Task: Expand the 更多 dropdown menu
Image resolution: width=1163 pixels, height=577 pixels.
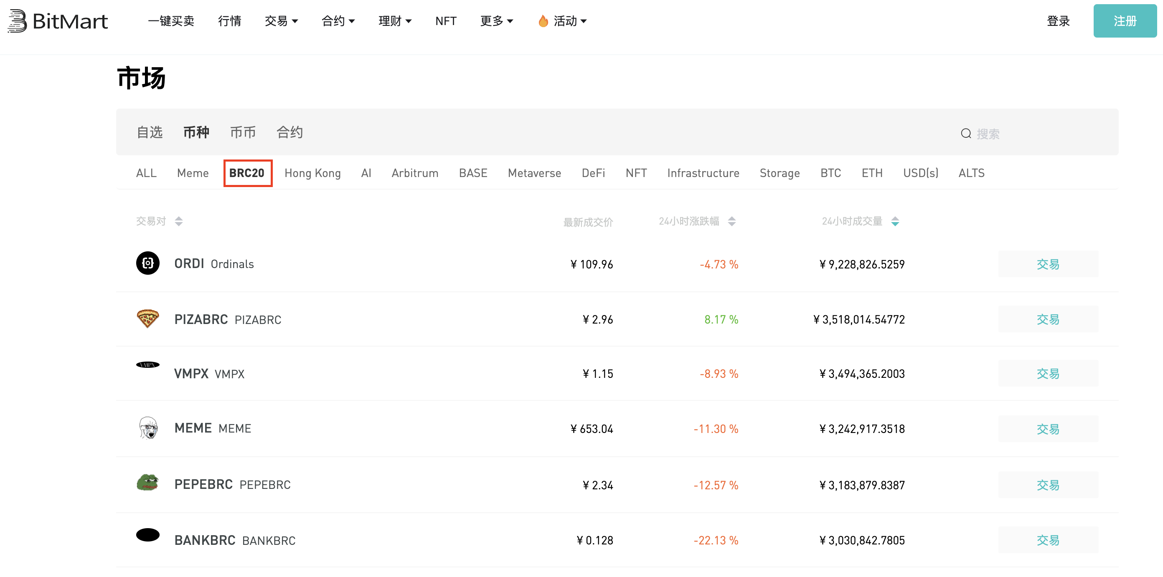Action: click(x=497, y=21)
